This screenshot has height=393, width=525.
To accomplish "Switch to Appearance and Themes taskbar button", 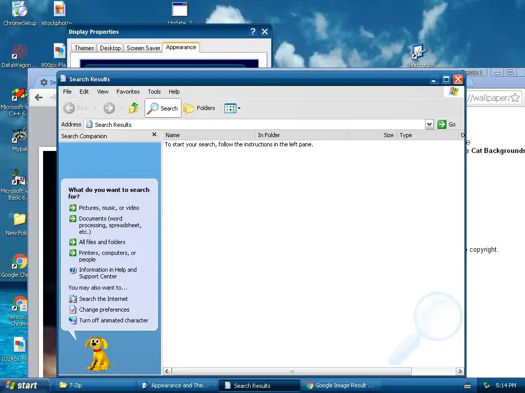I will (x=176, y=385).
